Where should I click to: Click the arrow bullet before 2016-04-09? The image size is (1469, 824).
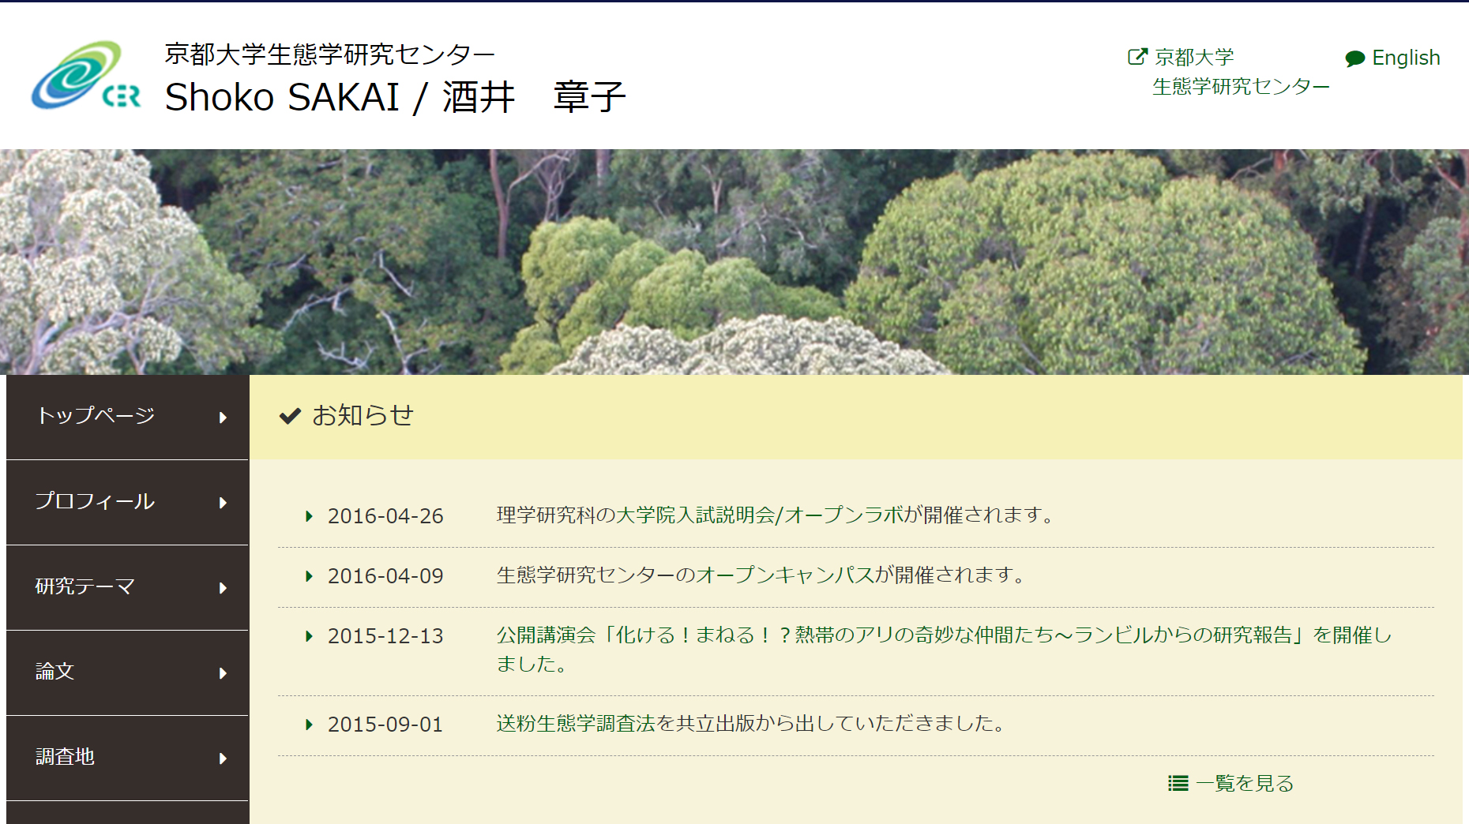[x=310, y=576]
